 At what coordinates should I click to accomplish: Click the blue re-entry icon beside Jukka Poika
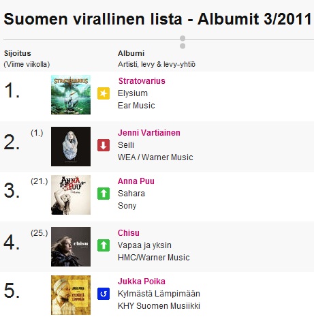click(x=104, y=294)
